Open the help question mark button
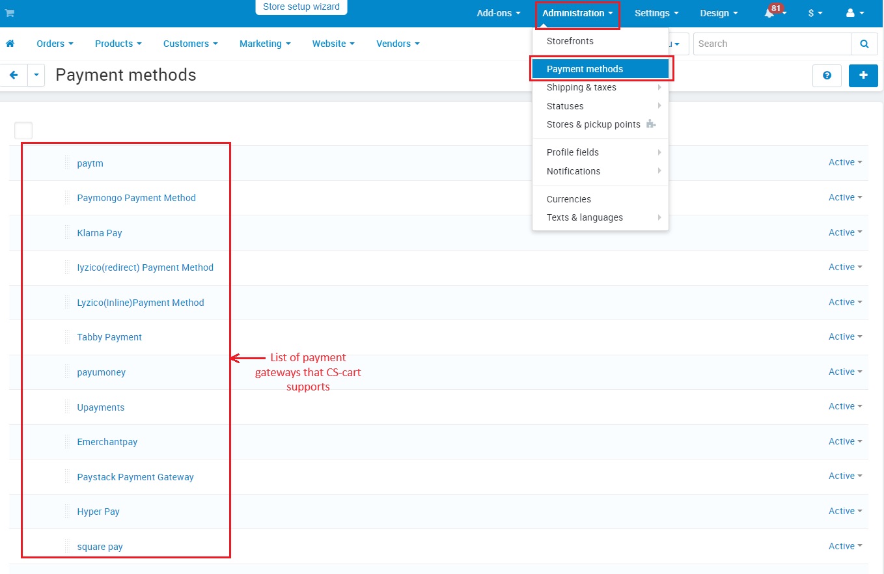This screenshot has width=884, height=574. [x=827, y=75]
